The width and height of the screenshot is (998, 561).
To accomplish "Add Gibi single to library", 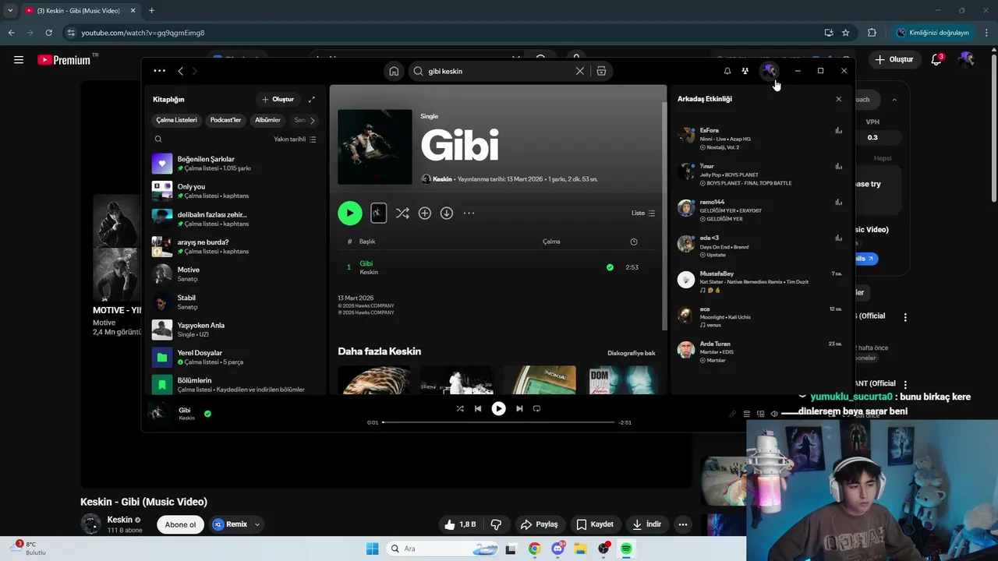I will tap(425, 213).
